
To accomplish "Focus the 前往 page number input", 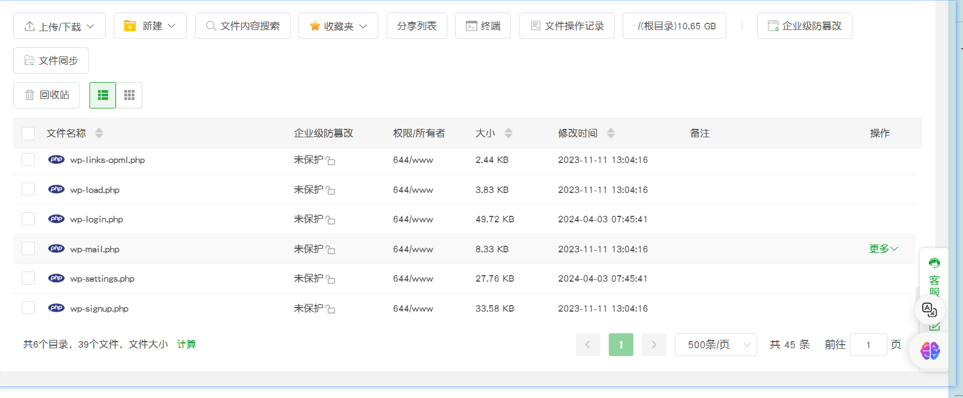I will pyautogui.click(x=868, y=345).
